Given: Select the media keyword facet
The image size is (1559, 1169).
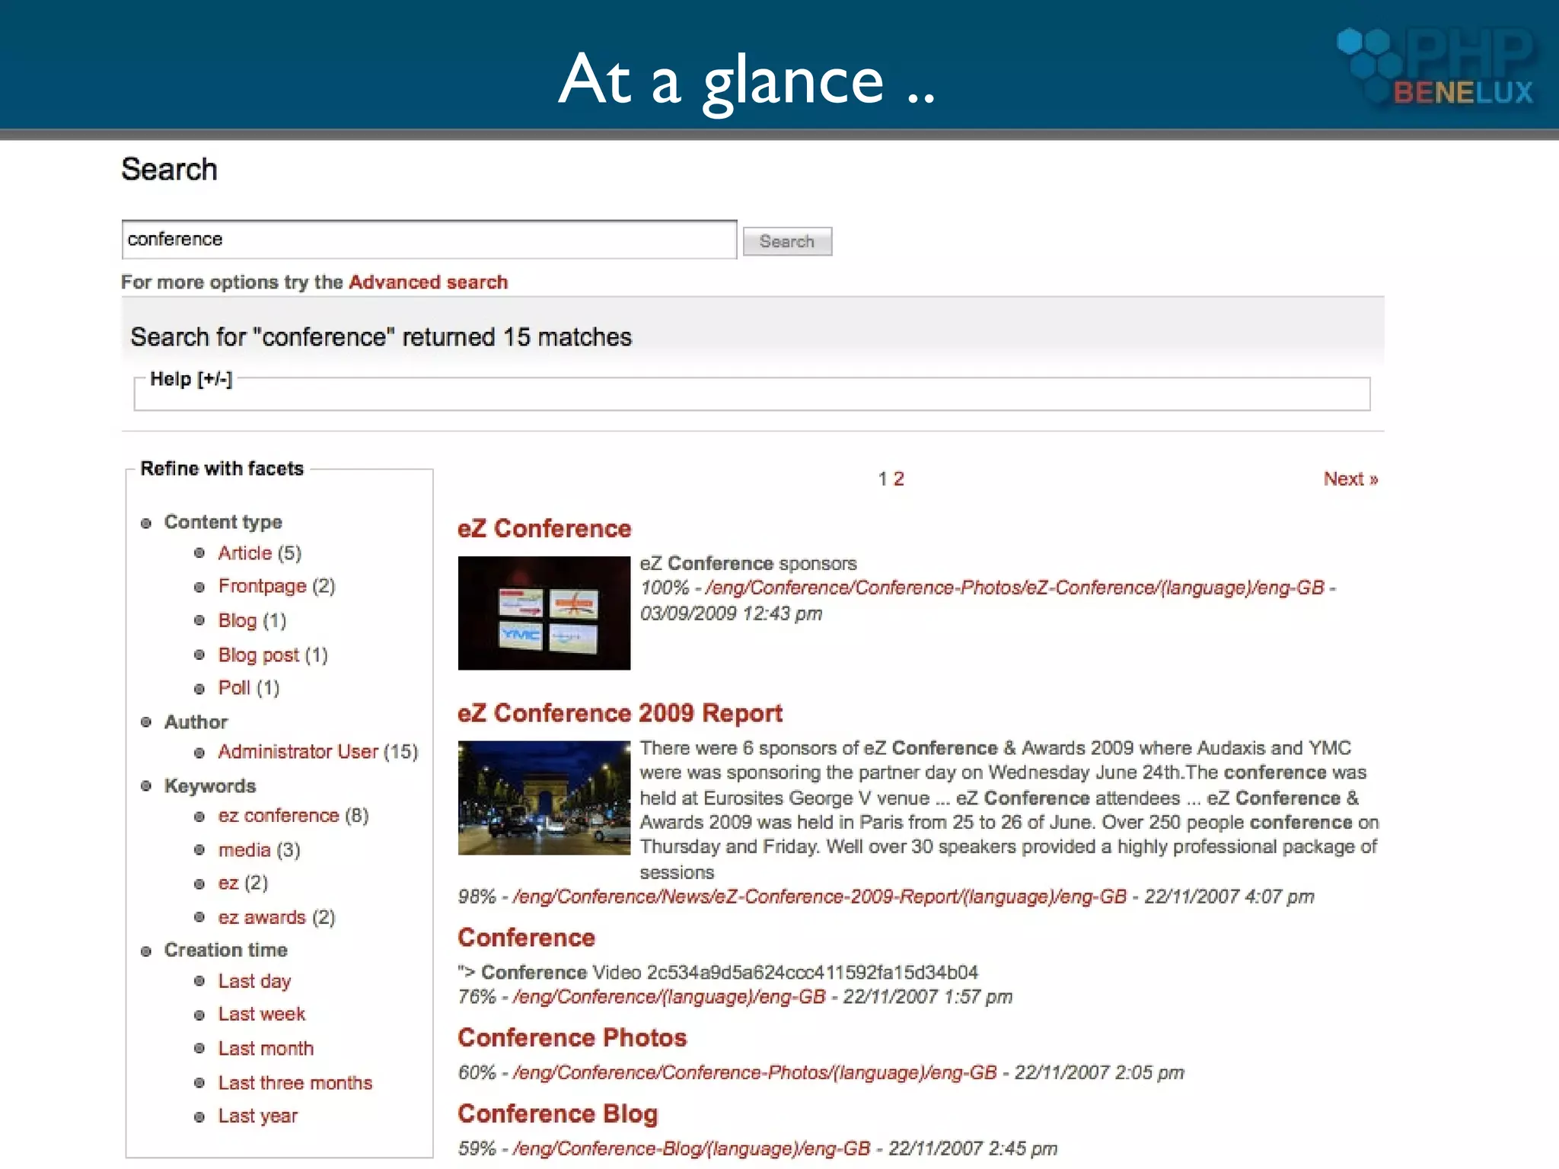Looking at the screenshot, I should 244,850.
